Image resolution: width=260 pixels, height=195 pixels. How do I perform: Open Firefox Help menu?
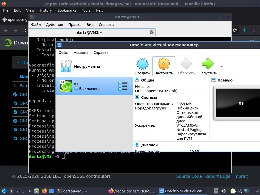click(100, 10)
